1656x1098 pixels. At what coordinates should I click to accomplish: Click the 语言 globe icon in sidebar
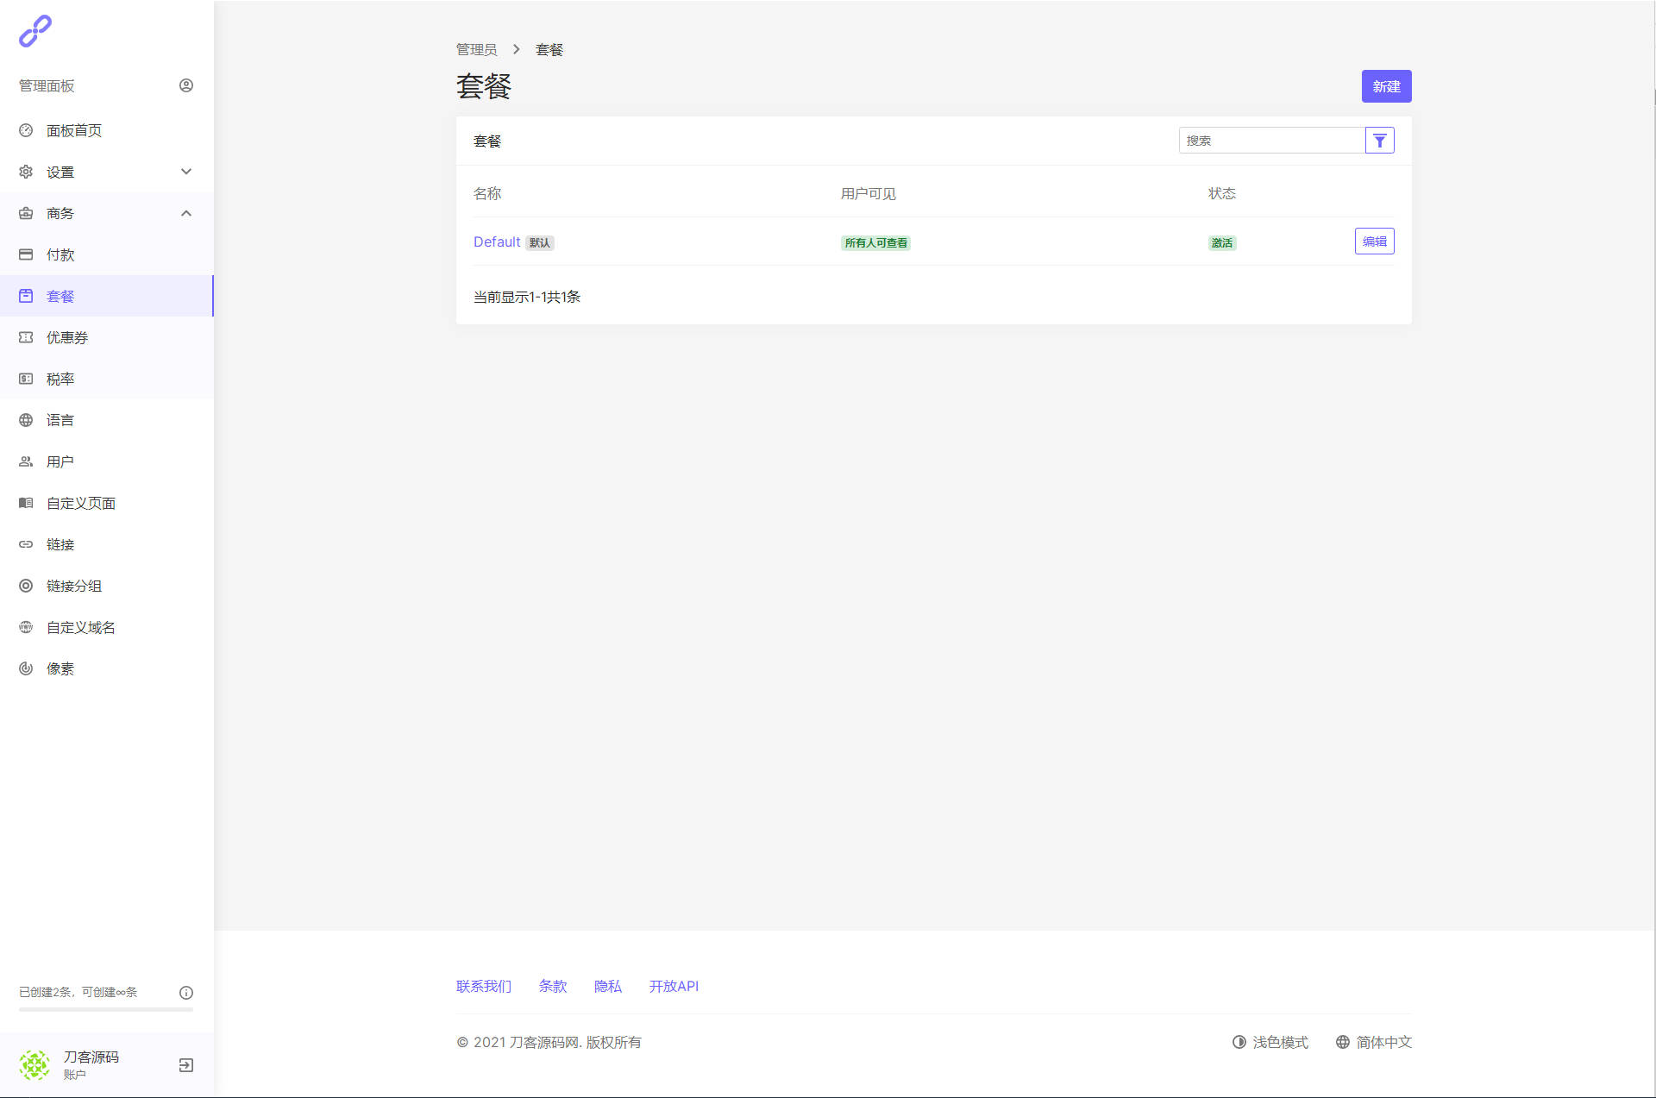click(x=26, y=420)
